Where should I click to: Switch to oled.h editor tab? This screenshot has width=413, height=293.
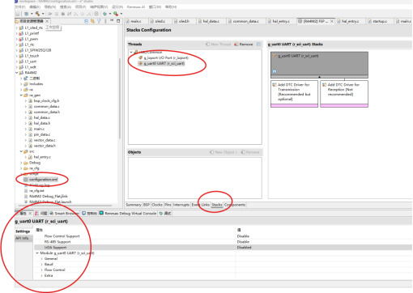[x=184, y=21]
